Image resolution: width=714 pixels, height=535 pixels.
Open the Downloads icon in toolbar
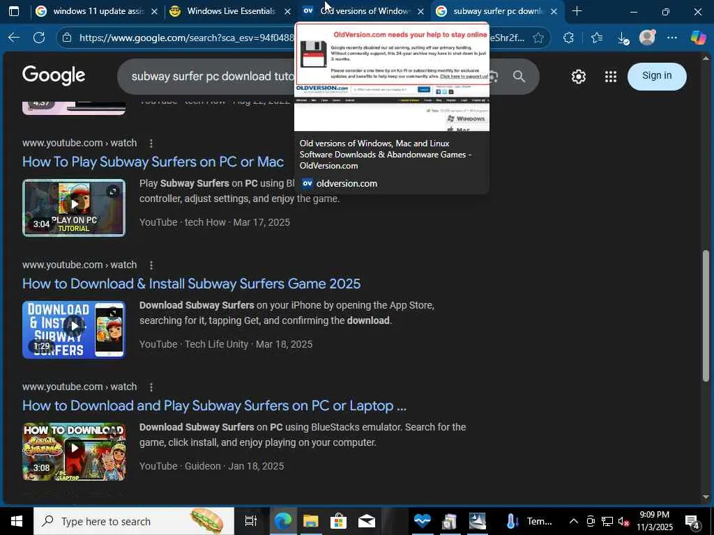623,38
